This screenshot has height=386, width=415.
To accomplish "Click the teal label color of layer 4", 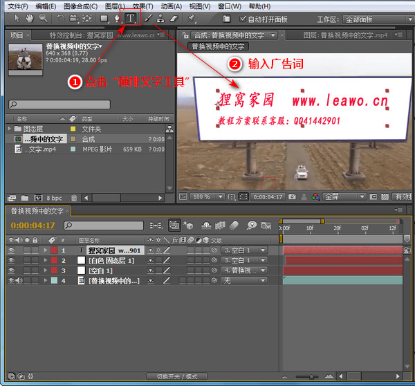I will [x=54, y=280].
